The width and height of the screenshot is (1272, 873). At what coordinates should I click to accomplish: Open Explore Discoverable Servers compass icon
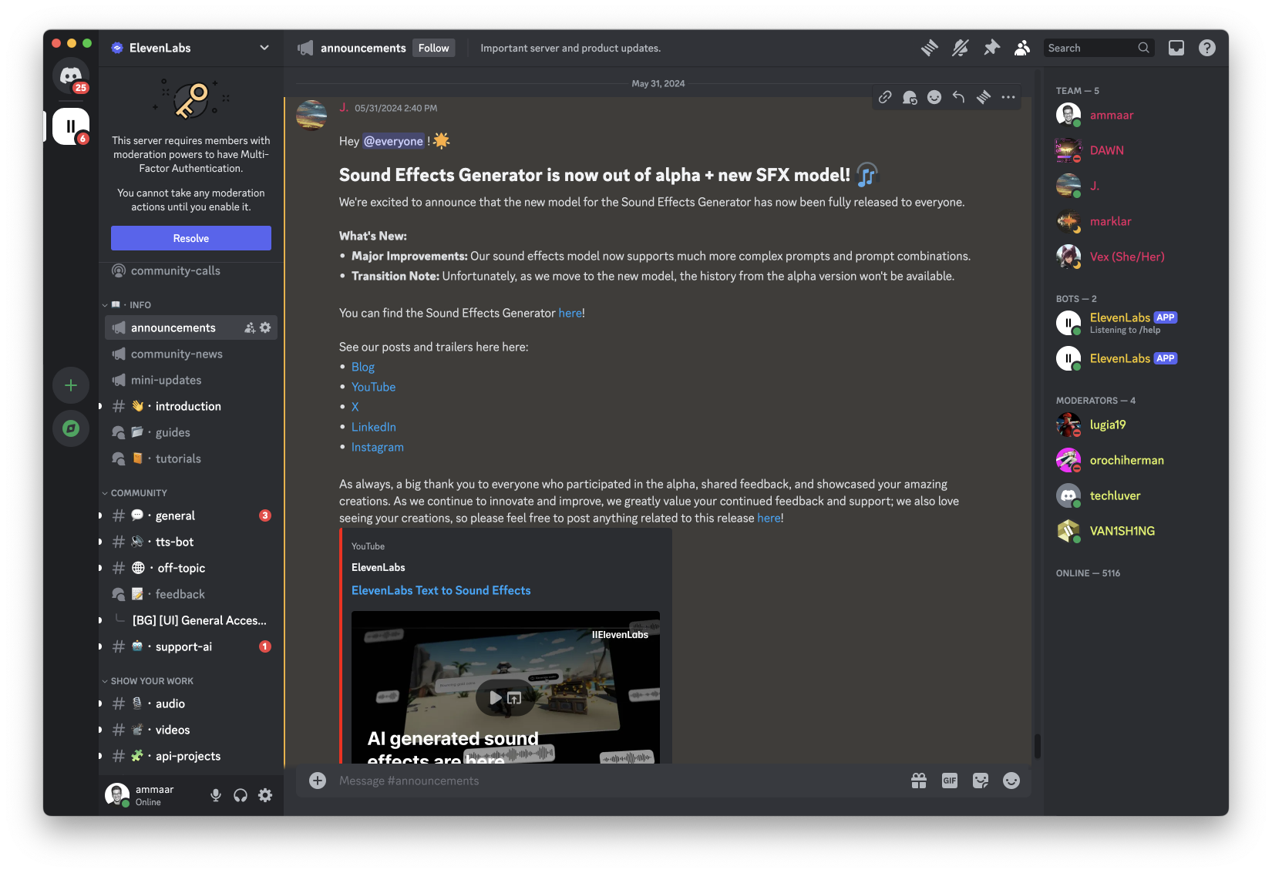click(71, 428)
